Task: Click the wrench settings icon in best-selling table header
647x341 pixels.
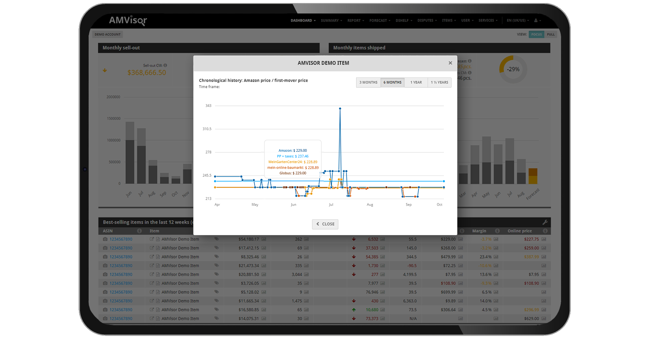Action: [545, 222]
